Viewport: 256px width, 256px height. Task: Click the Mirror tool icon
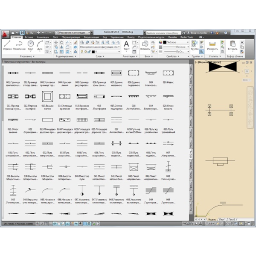(x=61, y=47)
